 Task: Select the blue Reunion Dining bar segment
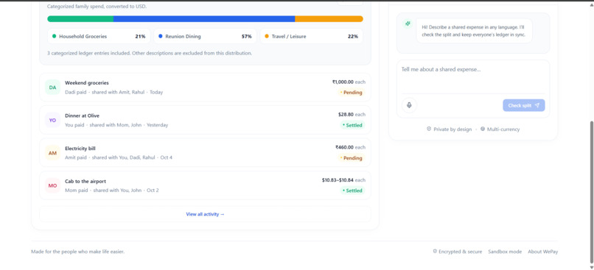click(x=204, y=19)
